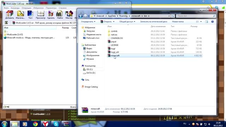Click WinRAR Extract (Извлечь) toolbar icon
The height and width of the screenshot is (127, 226).
click(x=20, y=15)
